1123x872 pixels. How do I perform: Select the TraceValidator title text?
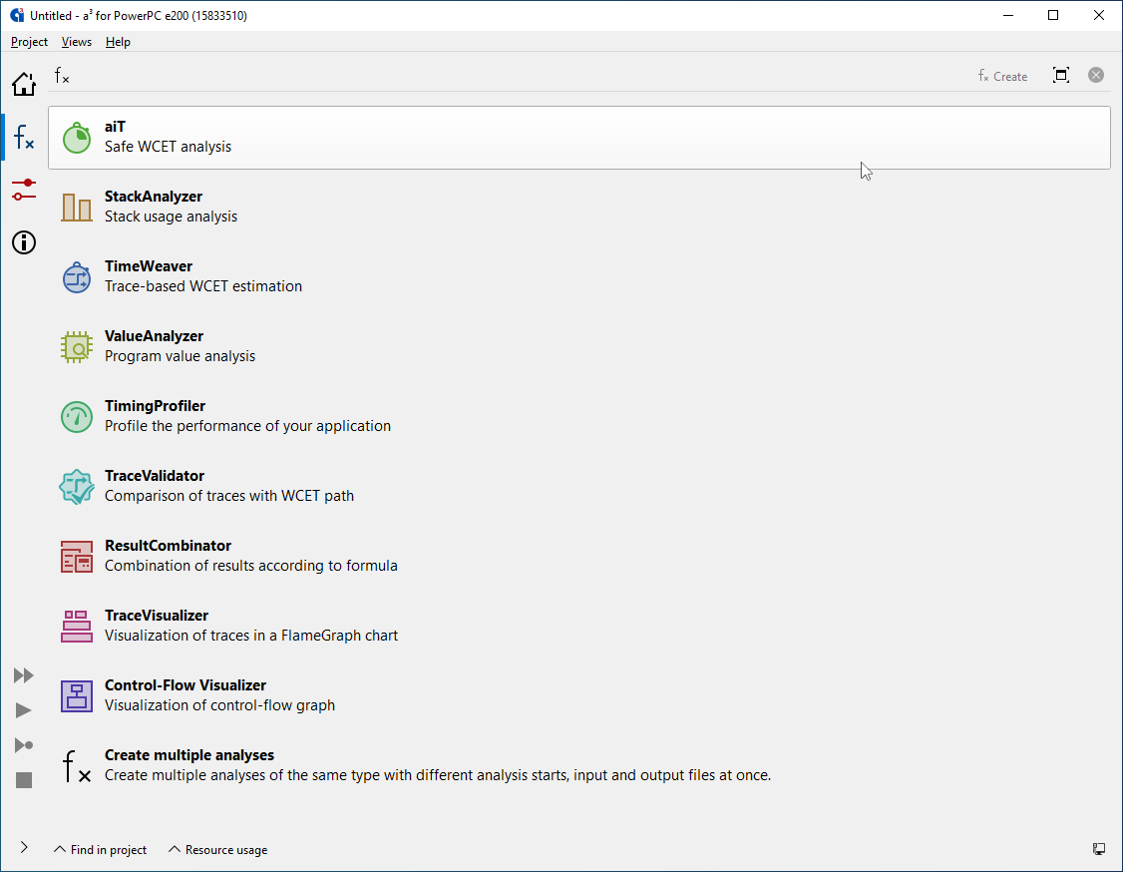click(x=155, y=476)
